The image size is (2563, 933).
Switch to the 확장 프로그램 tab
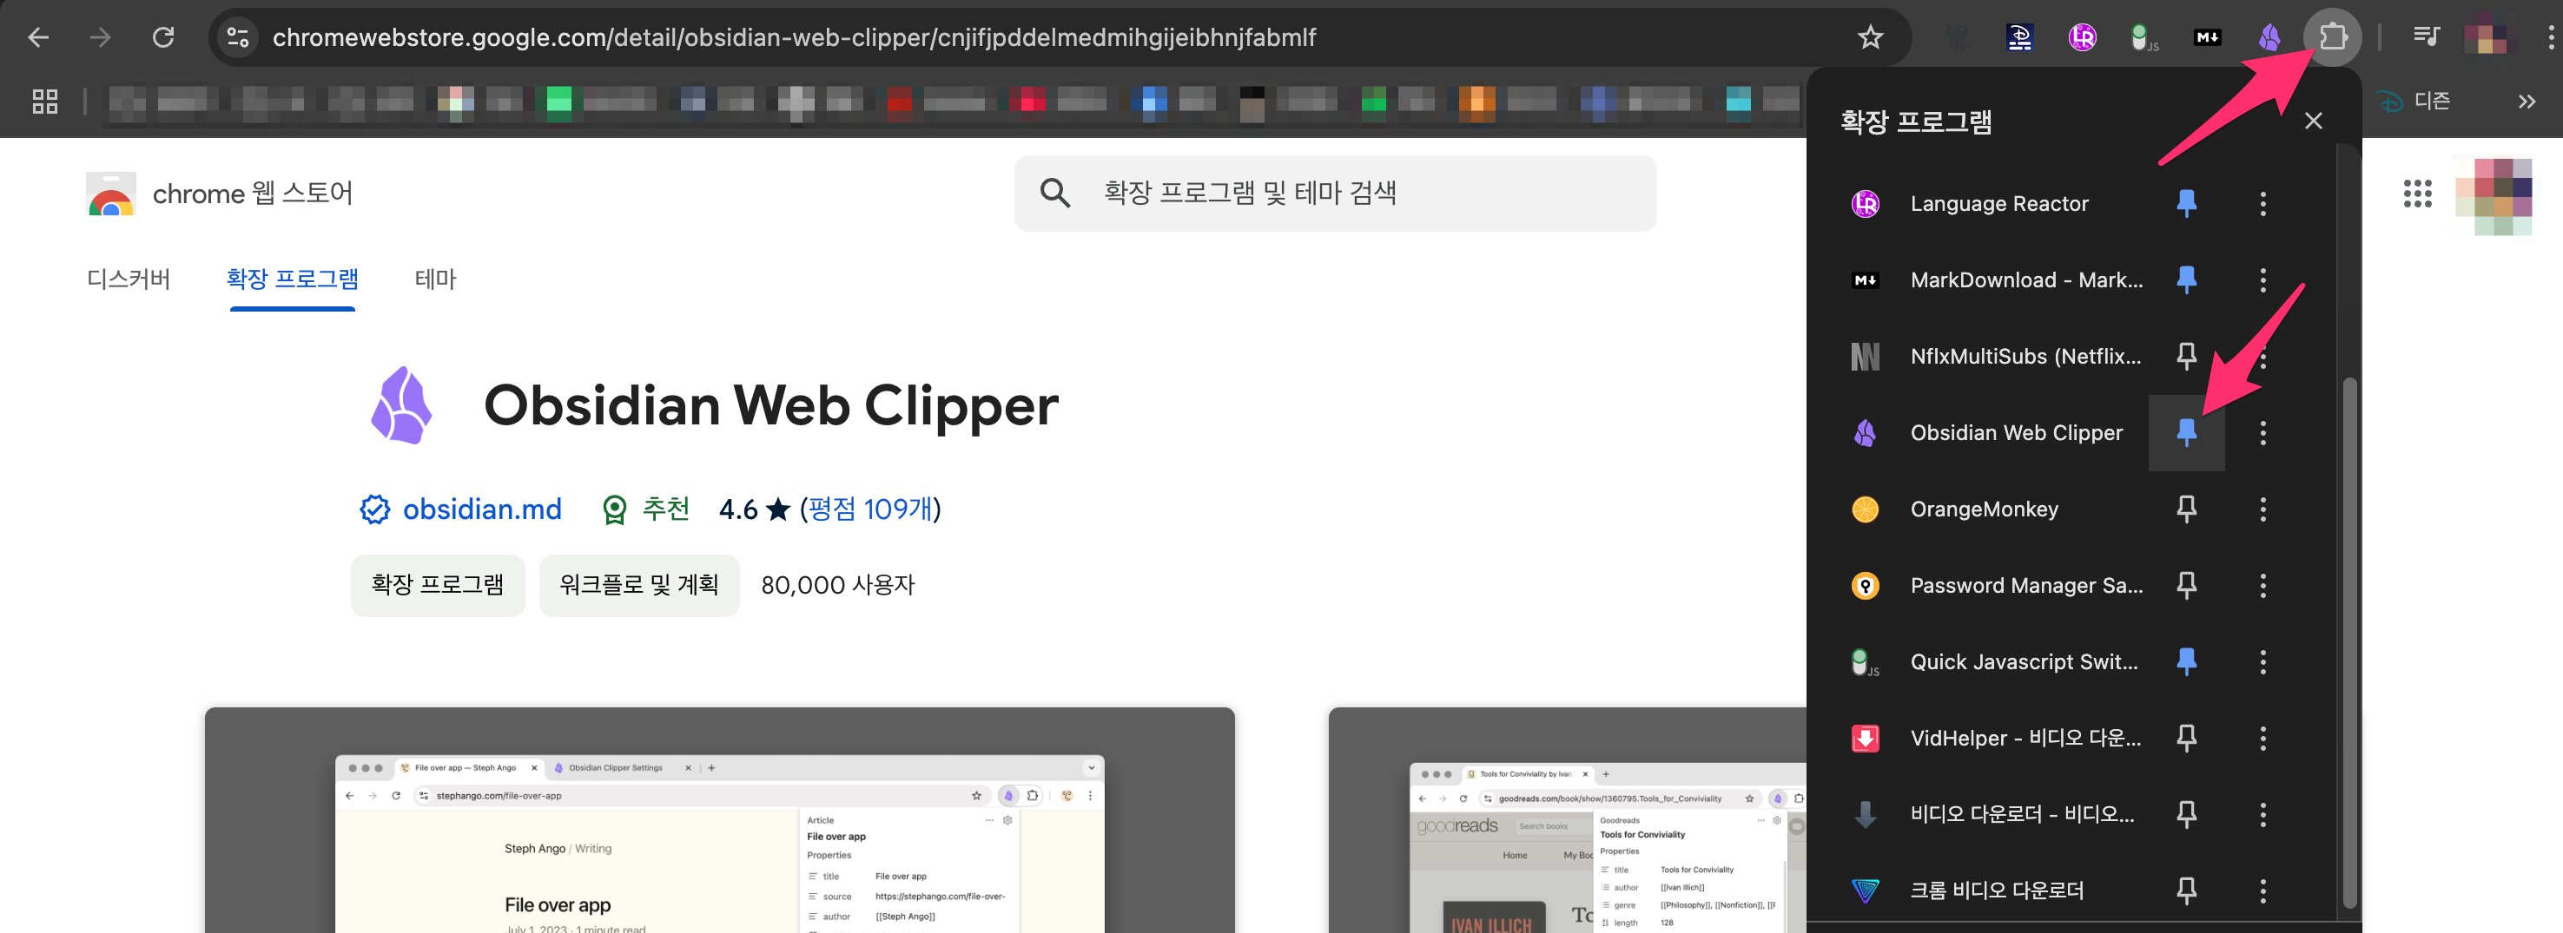(292, 279)
